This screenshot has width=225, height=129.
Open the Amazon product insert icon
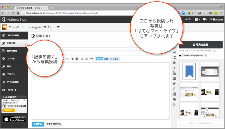tap(174, 68)
